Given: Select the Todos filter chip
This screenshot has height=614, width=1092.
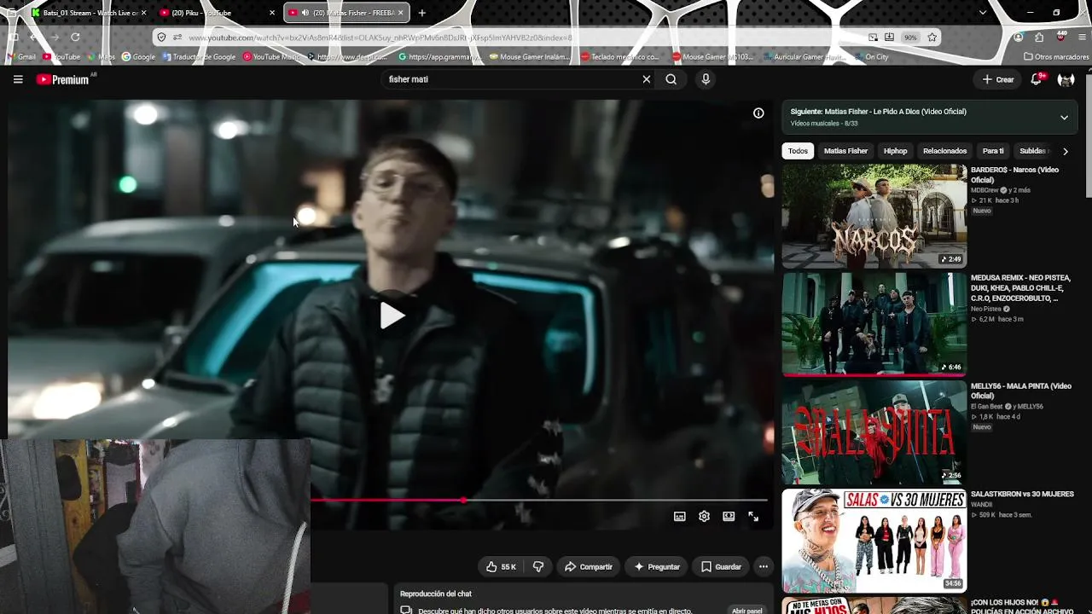Looking at the screenshot, I should pos(798,151).
